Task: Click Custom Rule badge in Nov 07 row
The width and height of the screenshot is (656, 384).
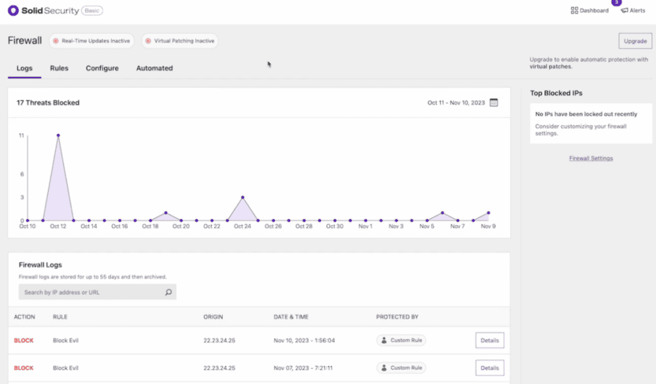Action: pos(401,368)
